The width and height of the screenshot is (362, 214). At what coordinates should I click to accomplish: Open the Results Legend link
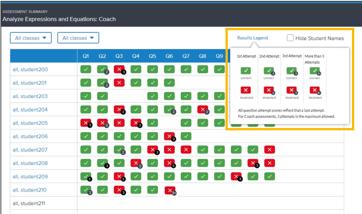pyautogui.click(x=252, y=38)
